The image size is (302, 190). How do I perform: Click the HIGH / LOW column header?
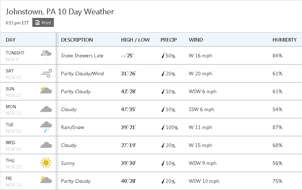(135, 40)
